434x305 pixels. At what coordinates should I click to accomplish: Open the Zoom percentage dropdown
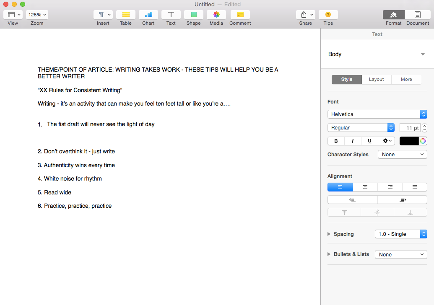[37, 15]
